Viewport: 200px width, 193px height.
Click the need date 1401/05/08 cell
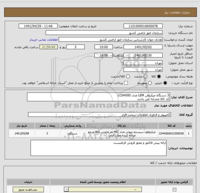22,133
